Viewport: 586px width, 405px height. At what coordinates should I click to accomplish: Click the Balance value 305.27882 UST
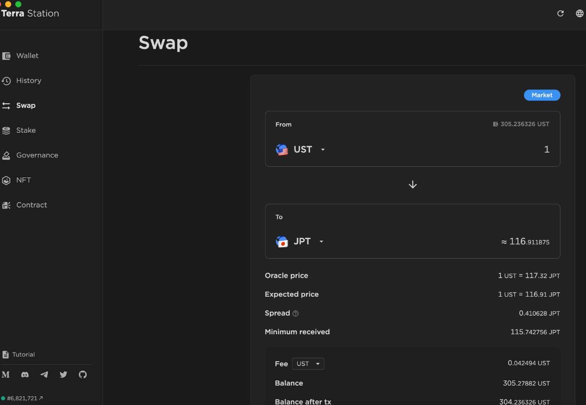coord(526,384)
